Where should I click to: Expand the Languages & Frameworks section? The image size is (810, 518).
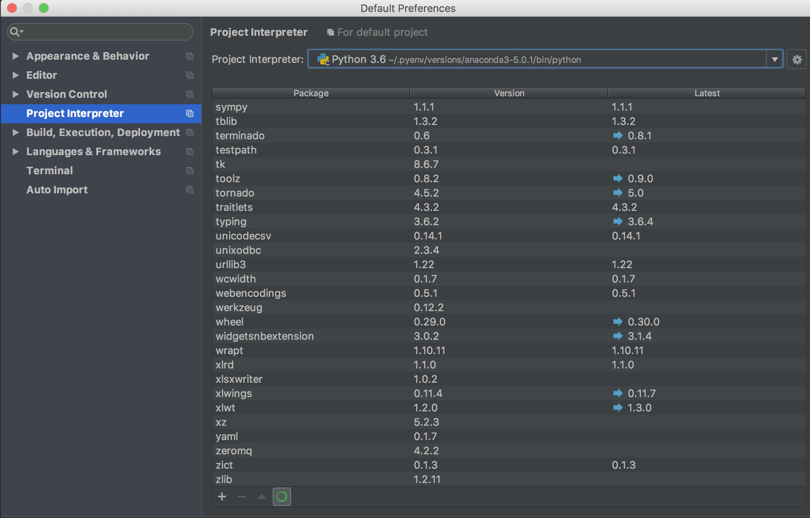coord(16,151)
